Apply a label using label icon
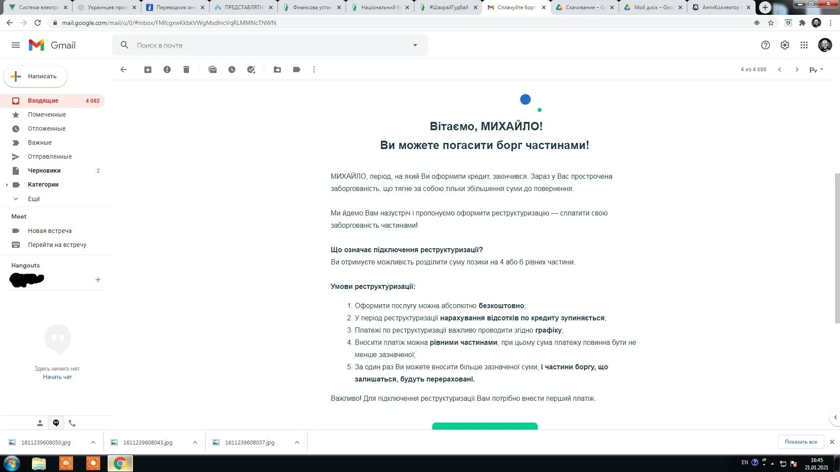 pyautogui.click(x=297, y=69)
